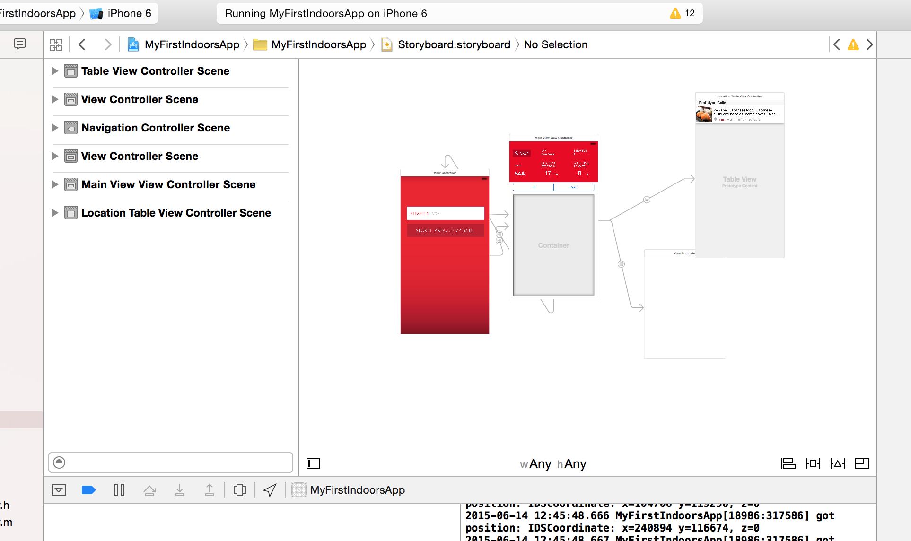This screenshot has width=911, height=541.
Task: Click the Step Over debug icon
Action: 149,490
